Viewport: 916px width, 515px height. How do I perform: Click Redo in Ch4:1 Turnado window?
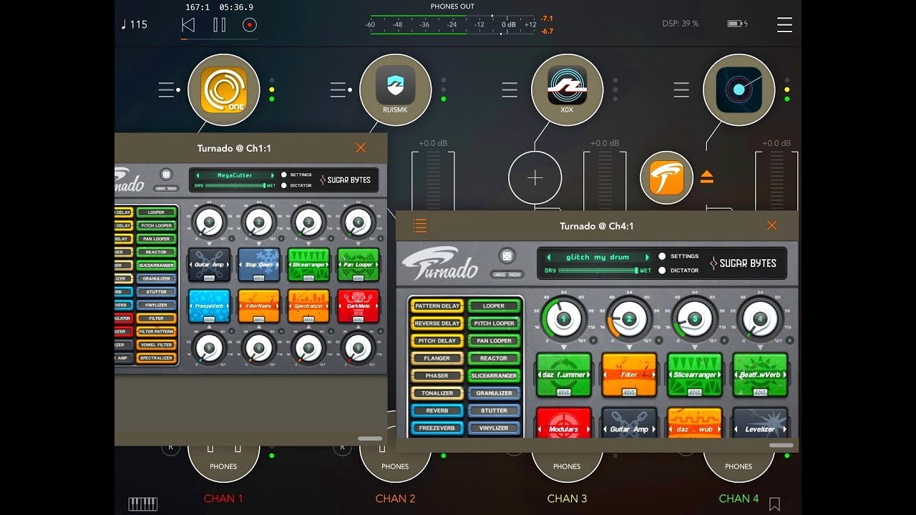[x=515, y=275]
